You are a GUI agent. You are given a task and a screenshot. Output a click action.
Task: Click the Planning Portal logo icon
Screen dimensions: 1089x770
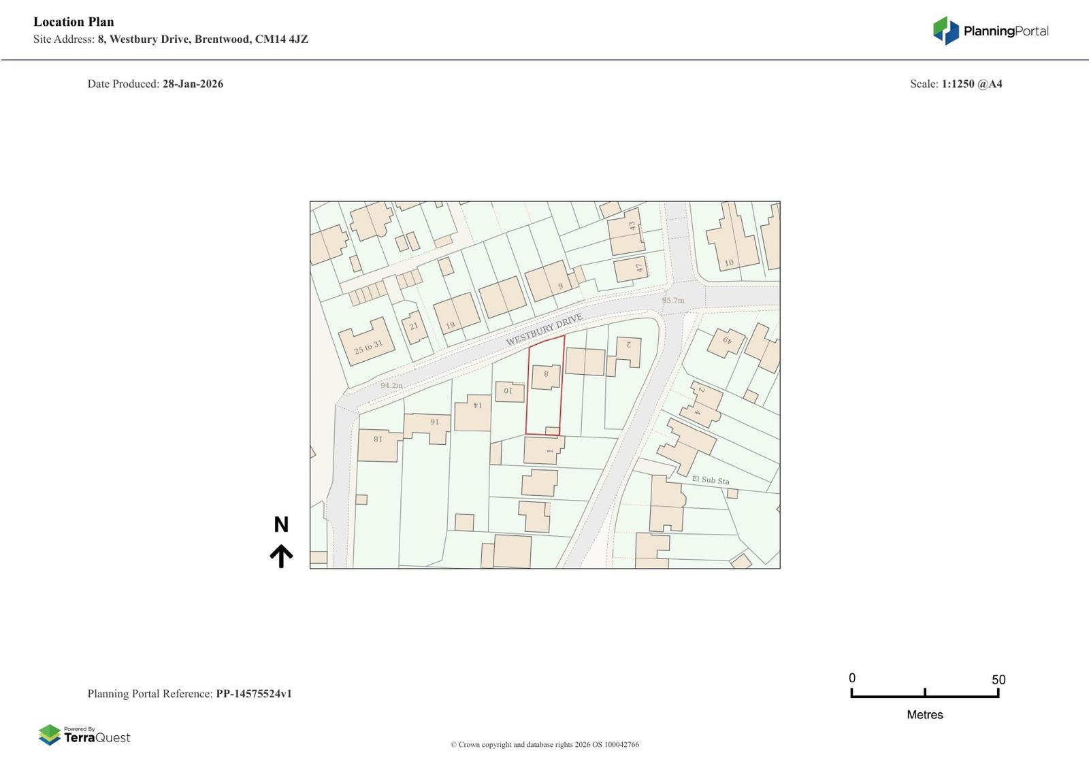coord(945,31)
